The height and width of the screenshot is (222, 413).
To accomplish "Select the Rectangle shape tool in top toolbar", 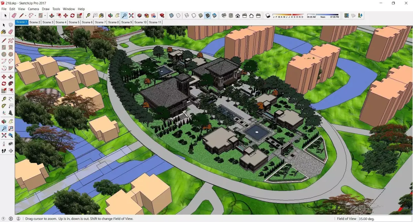I will [x=41, y=16].
